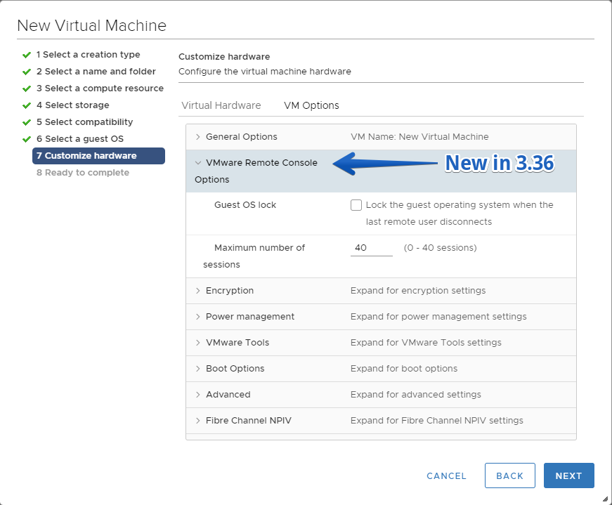Go to step 2 Select a name and folder
Screen dimensions: 612x505
pyautogui.click(x=96, y=72)
